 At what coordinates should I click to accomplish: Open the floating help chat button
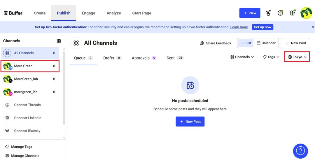tap(300, 151)
